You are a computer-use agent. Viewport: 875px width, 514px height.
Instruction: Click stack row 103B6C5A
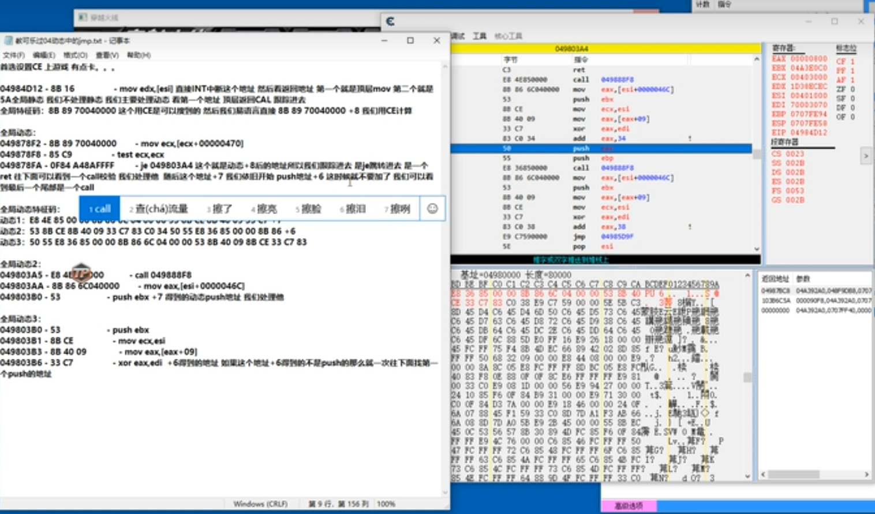[x=816, y=301]
